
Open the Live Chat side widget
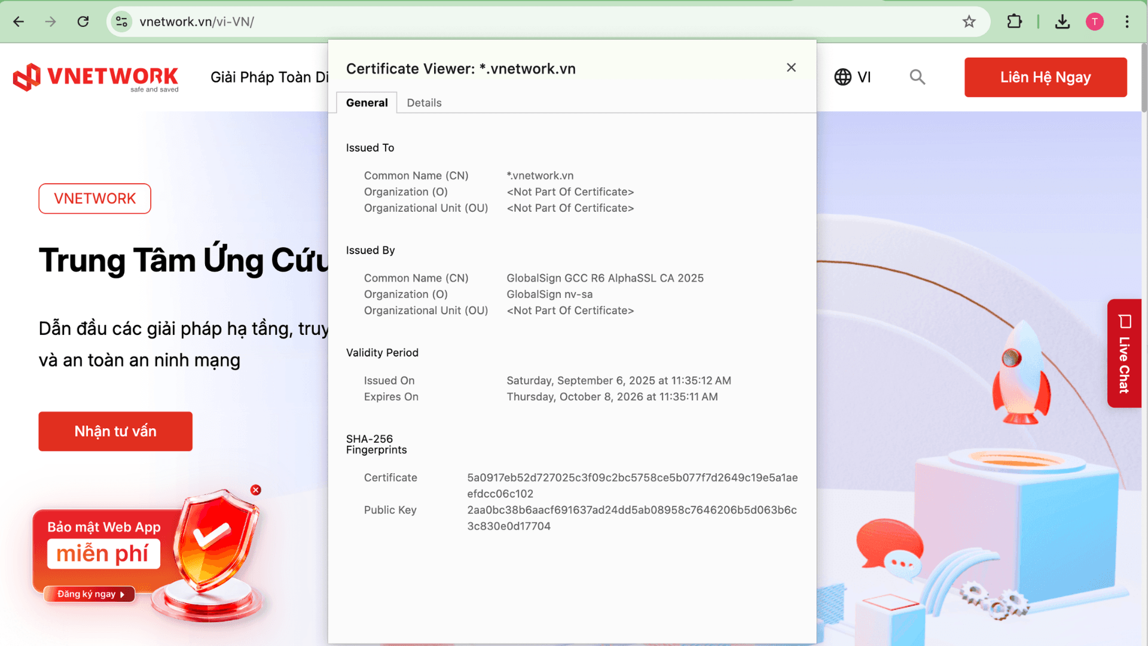[x=1124, y=354]
